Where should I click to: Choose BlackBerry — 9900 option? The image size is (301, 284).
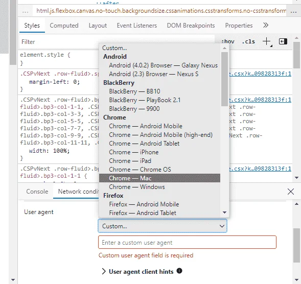click(x=159, y=109)
